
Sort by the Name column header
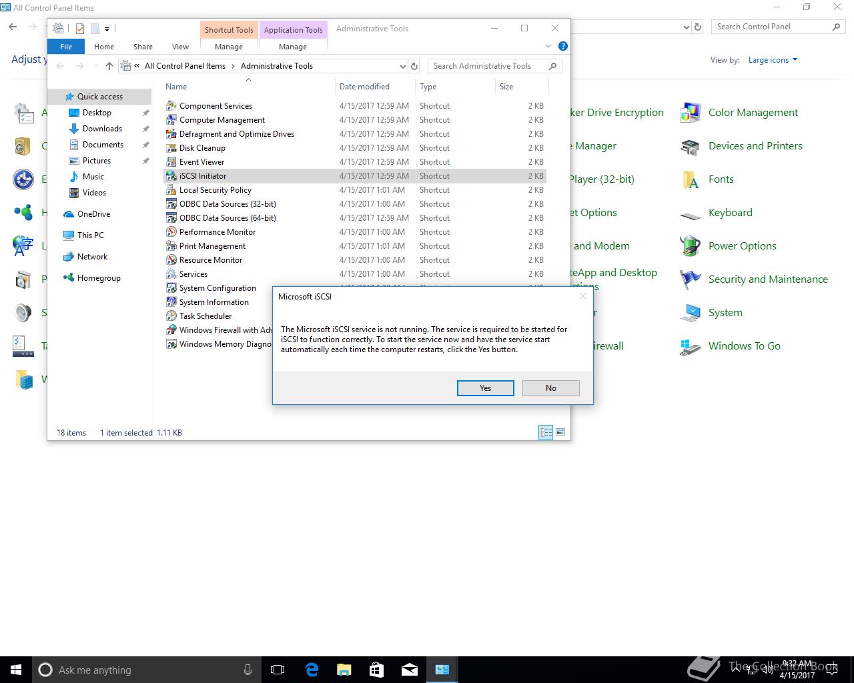[249, 87]
